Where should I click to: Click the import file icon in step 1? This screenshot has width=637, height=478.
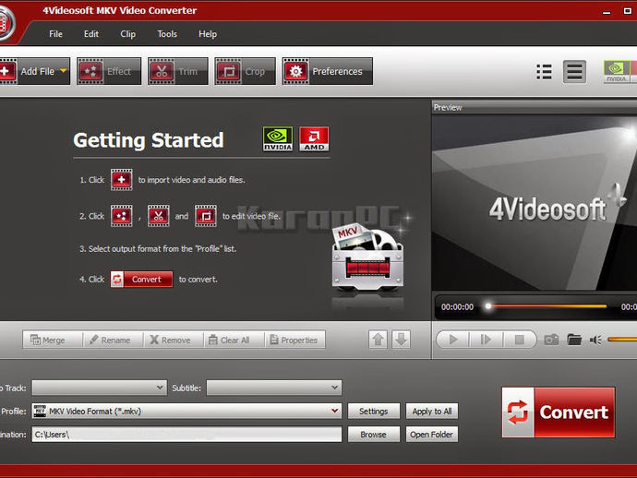[122, 180]
